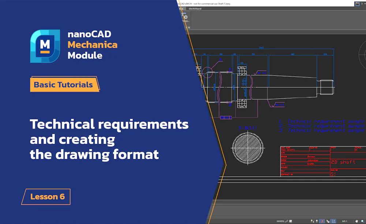Select the Zoom magnifier tool
Screen dimensions: 366x224
362,221
